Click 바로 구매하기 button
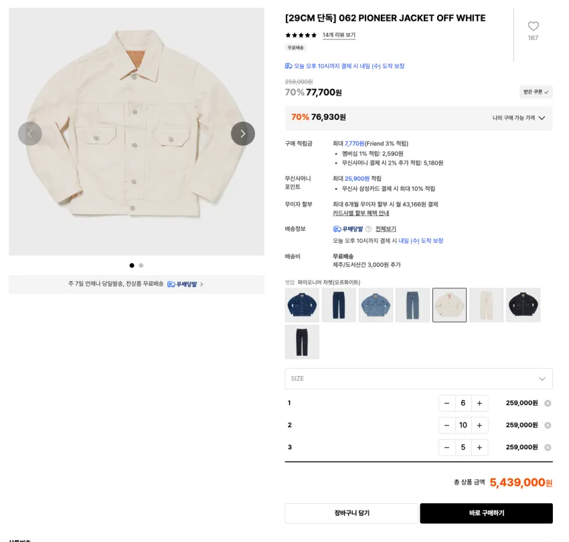Viewport: 569px width, 542px height. 486,513
